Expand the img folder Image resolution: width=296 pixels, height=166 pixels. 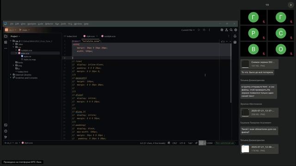point(13,65)
